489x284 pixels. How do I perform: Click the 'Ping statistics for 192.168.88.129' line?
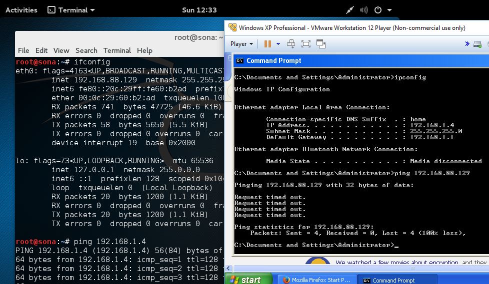pos(304,227)
